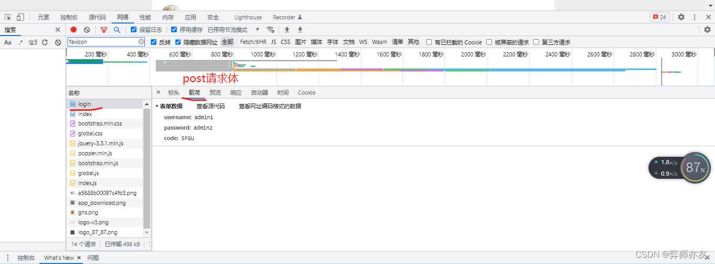The image size is (715, 264).
Task: Close the What's New drawer tab
Action: (x=79, y=258)
